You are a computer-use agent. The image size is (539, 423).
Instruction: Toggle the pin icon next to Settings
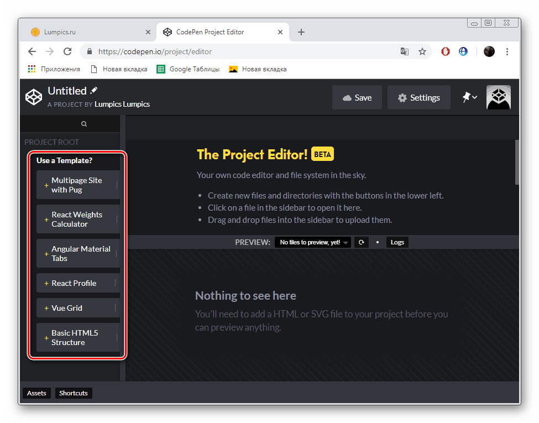[x=467, y=97]
